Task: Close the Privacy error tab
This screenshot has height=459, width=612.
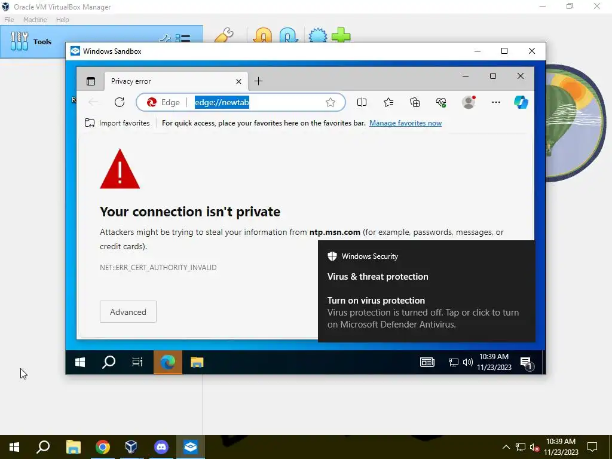Action: (239, 81)
